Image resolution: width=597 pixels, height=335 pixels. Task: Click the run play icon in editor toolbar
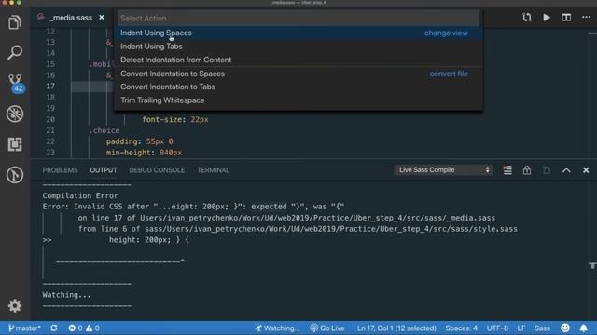click(x=547, y=18)
